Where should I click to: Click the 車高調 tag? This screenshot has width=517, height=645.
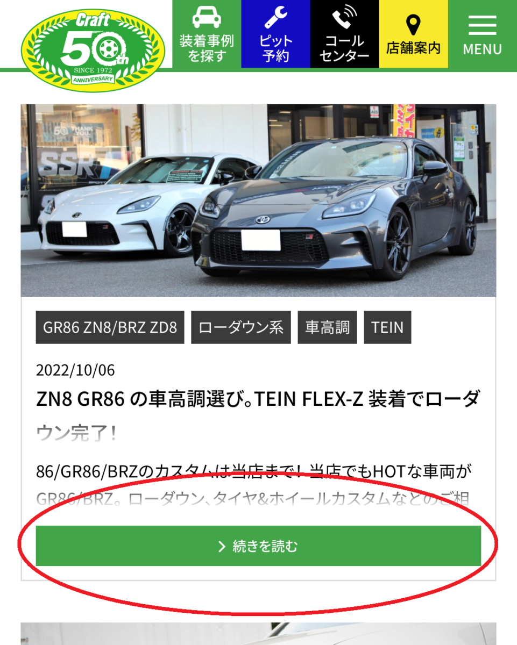328,327
